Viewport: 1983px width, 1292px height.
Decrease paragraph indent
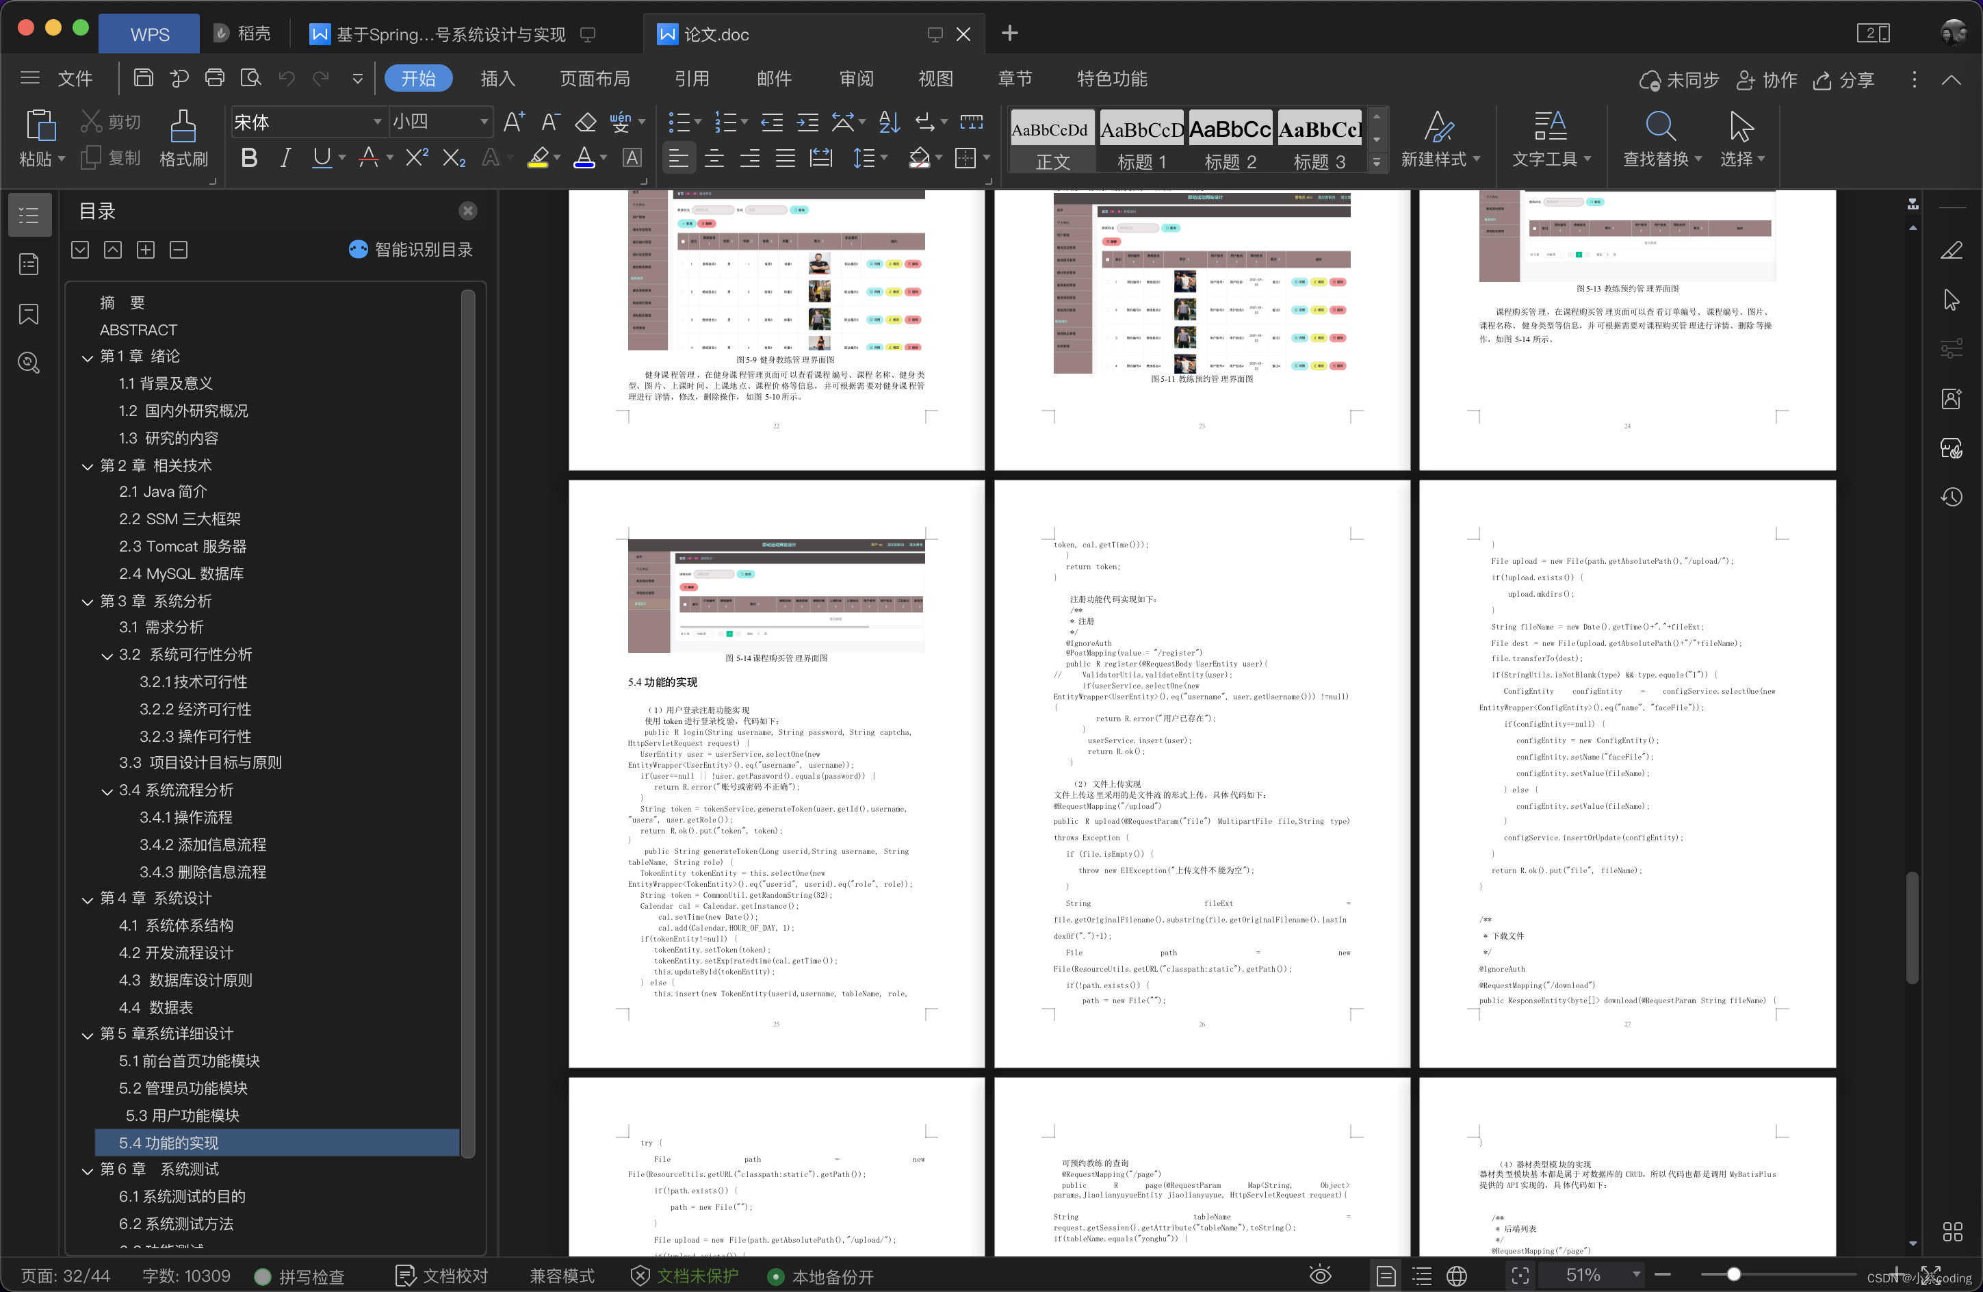(772, 122)
